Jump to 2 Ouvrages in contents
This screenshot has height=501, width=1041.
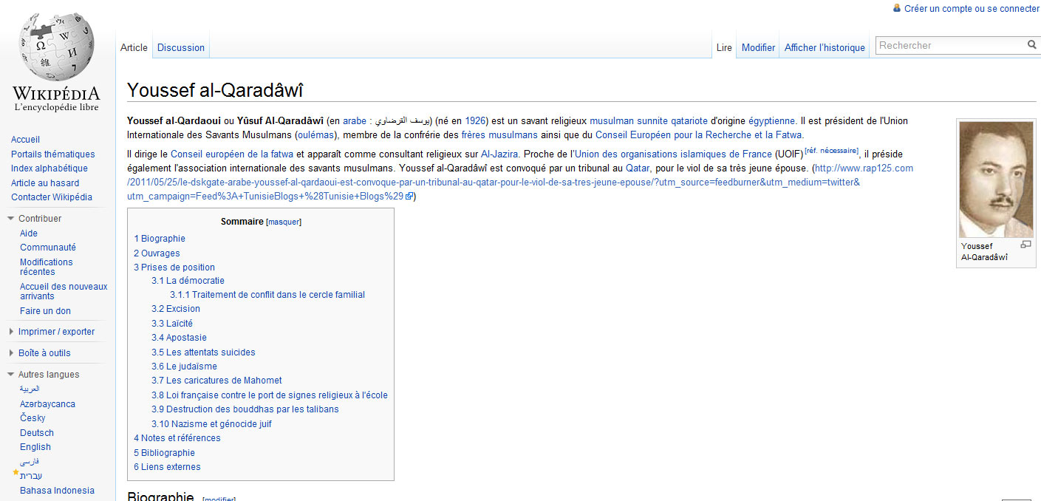coord(157,253)
